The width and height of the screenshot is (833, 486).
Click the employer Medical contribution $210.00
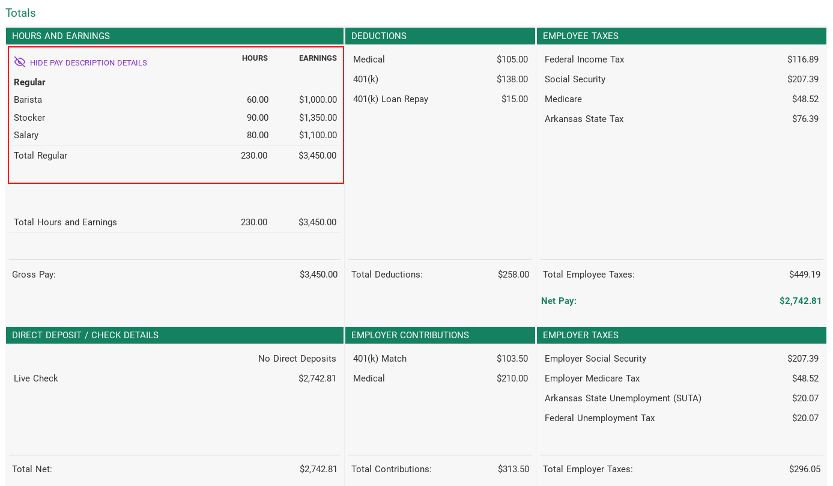tap(512, 378)
